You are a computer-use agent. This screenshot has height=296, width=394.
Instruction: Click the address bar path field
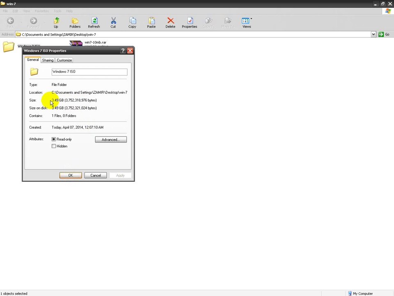pyautogui.click(x=193, y=35)
